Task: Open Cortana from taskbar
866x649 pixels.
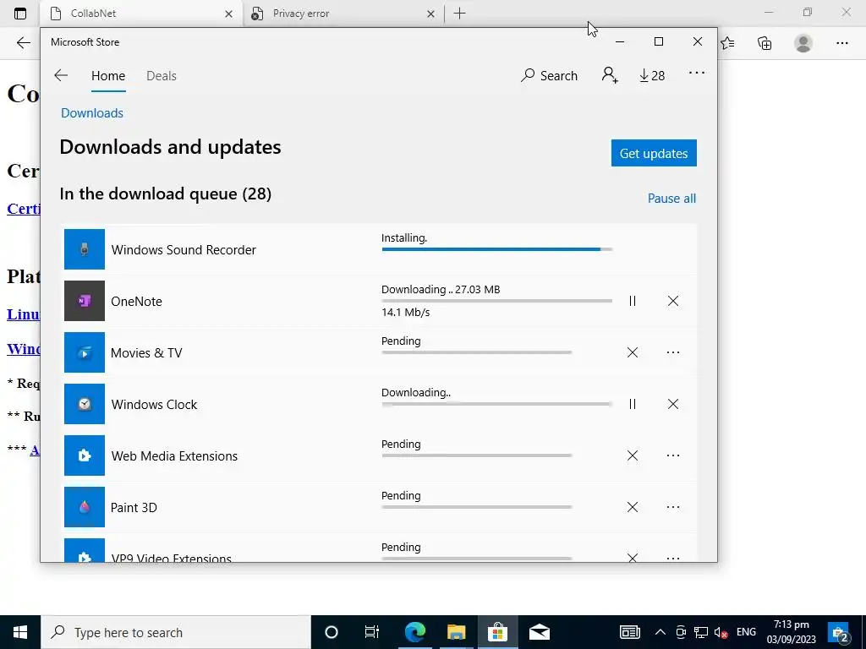Action: (332, 632)
